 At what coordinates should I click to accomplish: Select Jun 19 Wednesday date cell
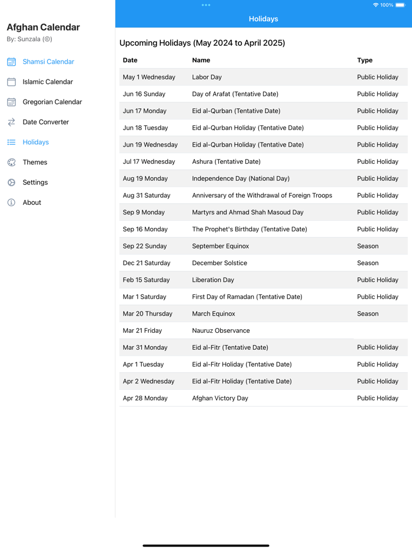tap(151, 144)
